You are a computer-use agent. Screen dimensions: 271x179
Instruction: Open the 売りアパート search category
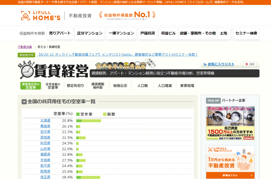60,33
